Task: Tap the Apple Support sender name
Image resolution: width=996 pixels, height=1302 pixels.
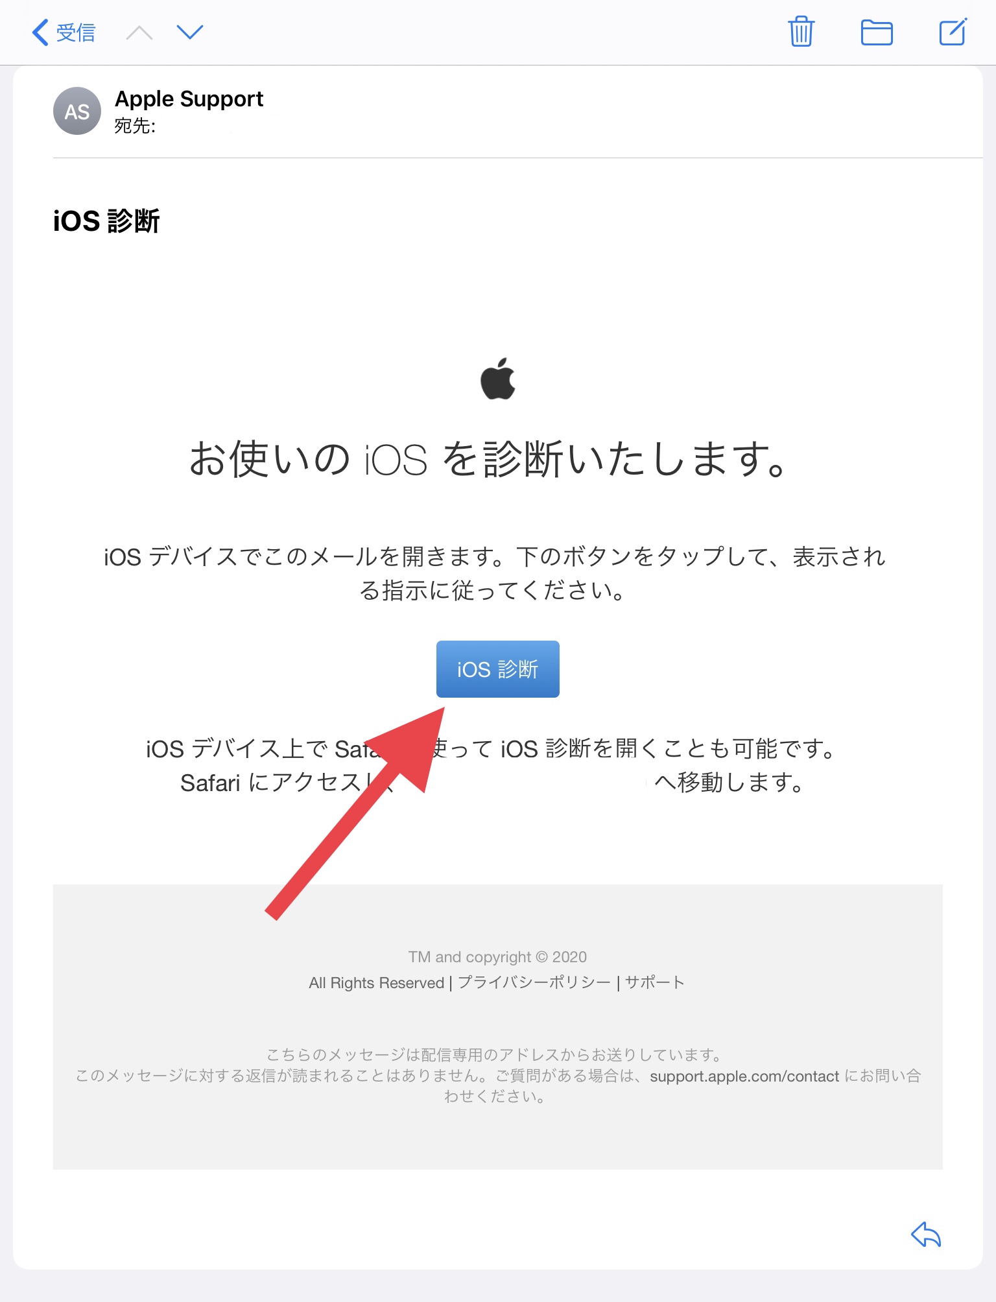Action: click(x=189, y=99)
